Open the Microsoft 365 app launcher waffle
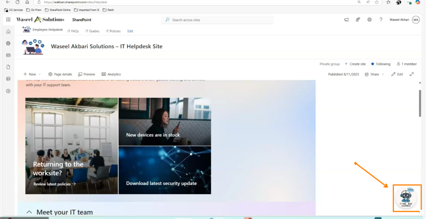Screen dimensions: 426x219 click(8, 20)
